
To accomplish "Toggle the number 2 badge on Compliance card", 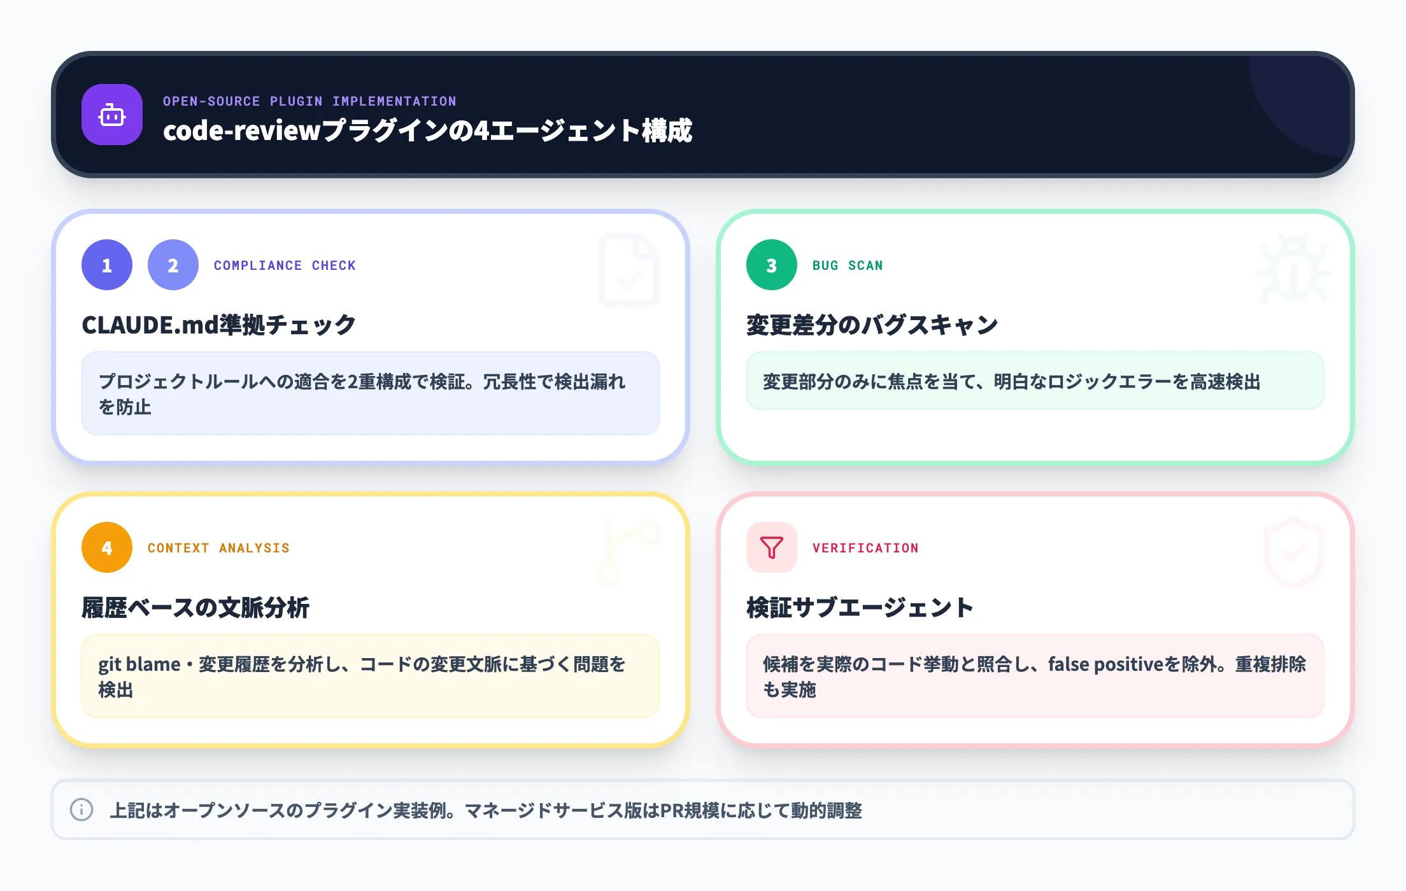I will pyautogui.click(x=172, y=265).
